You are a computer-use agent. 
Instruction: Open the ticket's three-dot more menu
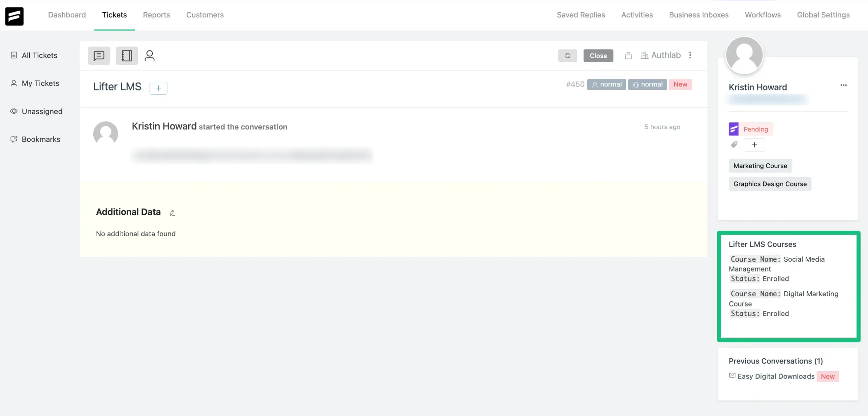[x=690, y=55]
